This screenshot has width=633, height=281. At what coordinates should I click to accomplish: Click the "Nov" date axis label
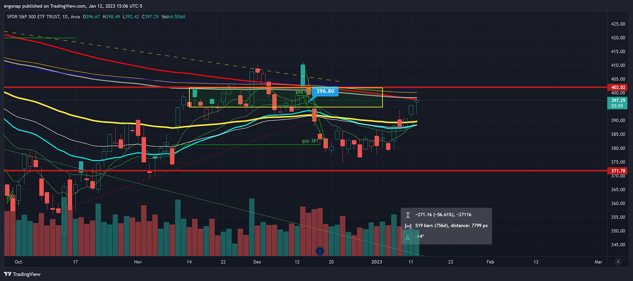point(138,262)
